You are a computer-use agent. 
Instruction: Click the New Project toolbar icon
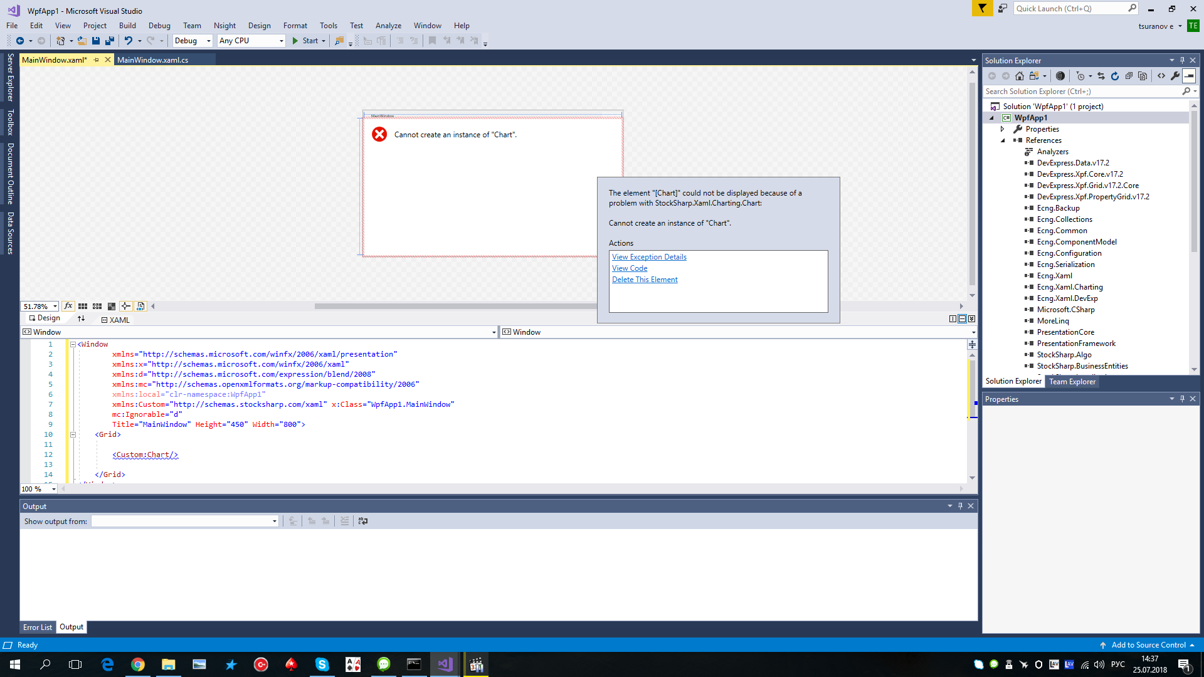60,41
